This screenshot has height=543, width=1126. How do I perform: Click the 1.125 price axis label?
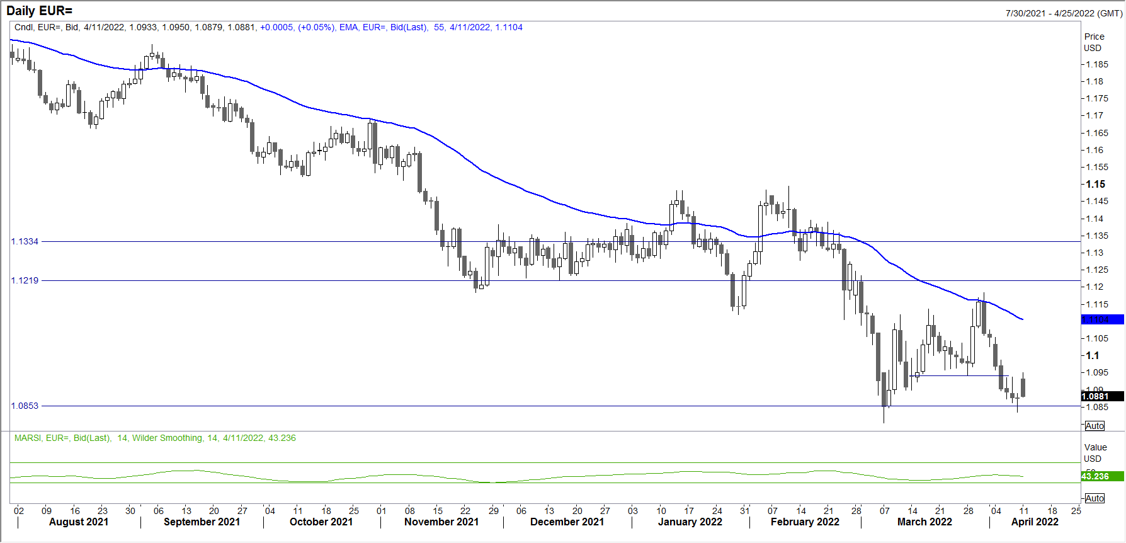1098,270
